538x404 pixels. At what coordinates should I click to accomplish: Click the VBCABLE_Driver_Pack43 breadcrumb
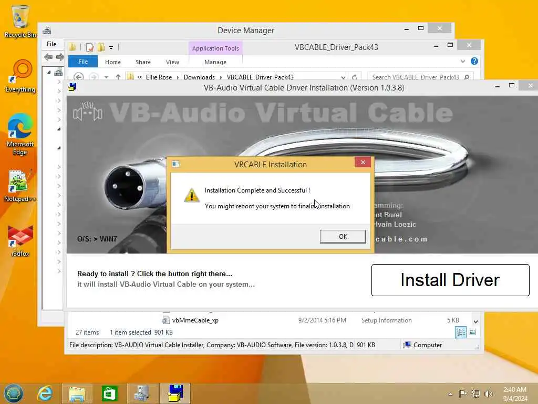(x=260, y=77)
